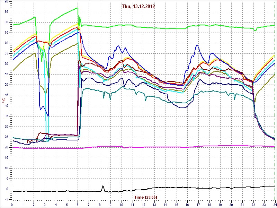
Task: Click hour 12 on the time axis
Action: click(x=143, y=205)
